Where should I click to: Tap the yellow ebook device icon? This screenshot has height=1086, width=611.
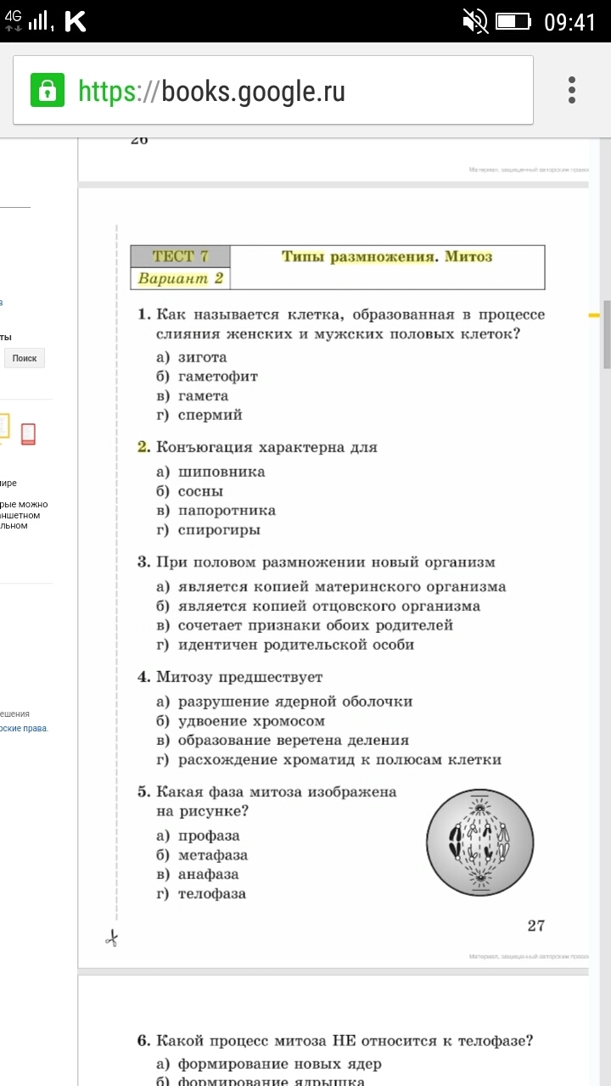[4, 427]
